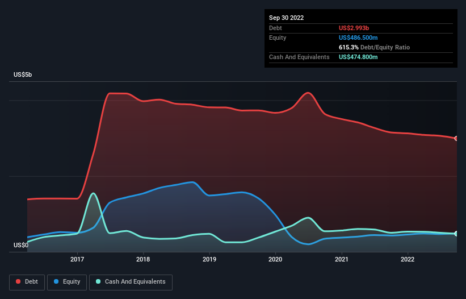
Task: Click the Debt label in tooltip
Action: pos(275,28)
